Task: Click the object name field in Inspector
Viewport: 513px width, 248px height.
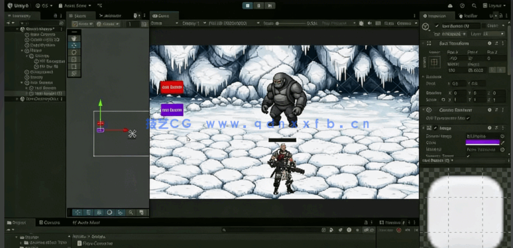Action: tap(461, 26)
